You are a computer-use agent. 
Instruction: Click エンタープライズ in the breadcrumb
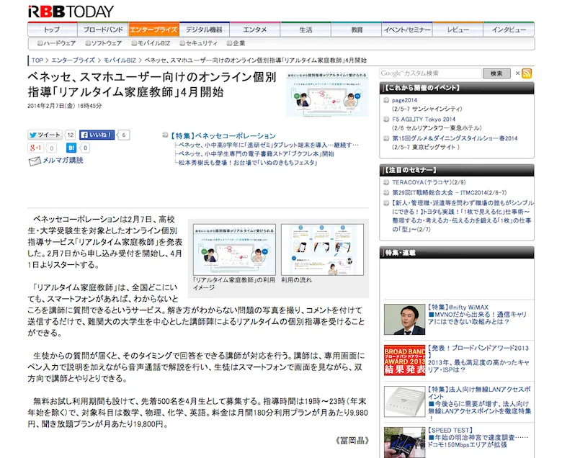tap(73, 60)
